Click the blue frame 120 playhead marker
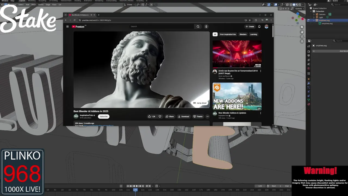This screenshot has height=196, width=348. coord(135,190)
